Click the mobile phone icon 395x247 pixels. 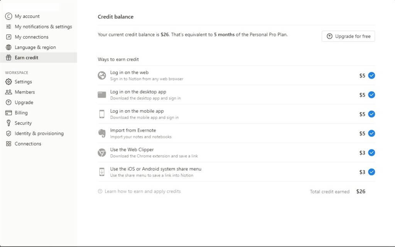(x=102, y=114)
